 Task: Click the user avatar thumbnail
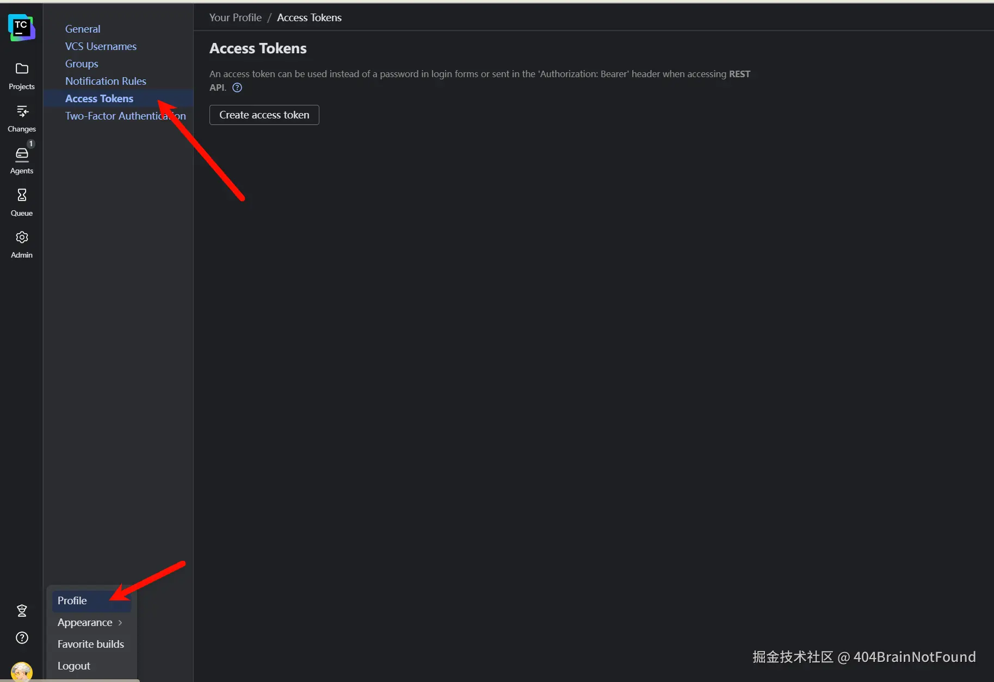point(22,672)
